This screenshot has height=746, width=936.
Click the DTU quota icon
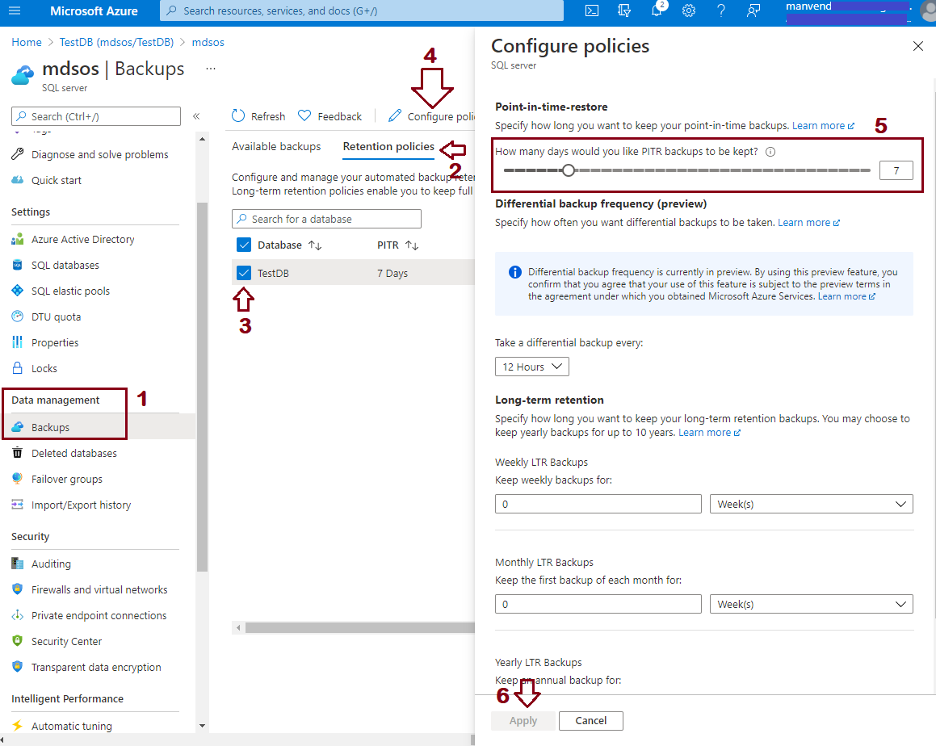pos(18,316)
